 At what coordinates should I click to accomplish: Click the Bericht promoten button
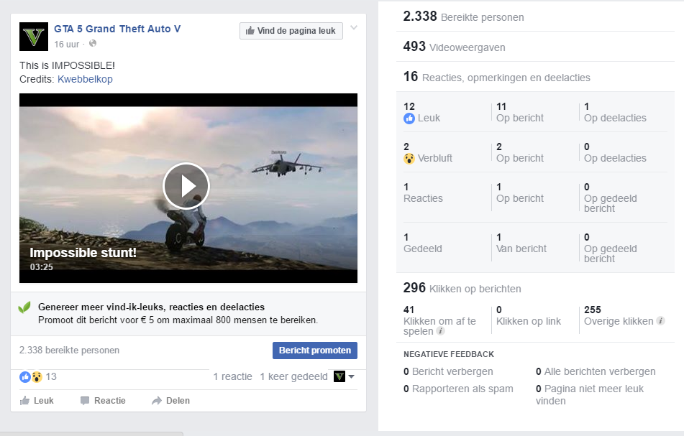tap(315, 351)
